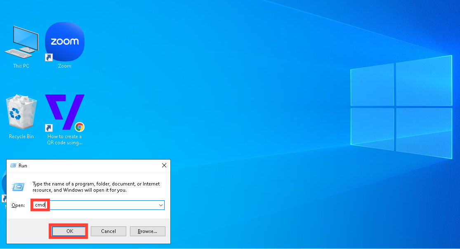The height and width of the screenshot is (249, 460).
Task: Click the Run icon in title bar
Action: 13,165
